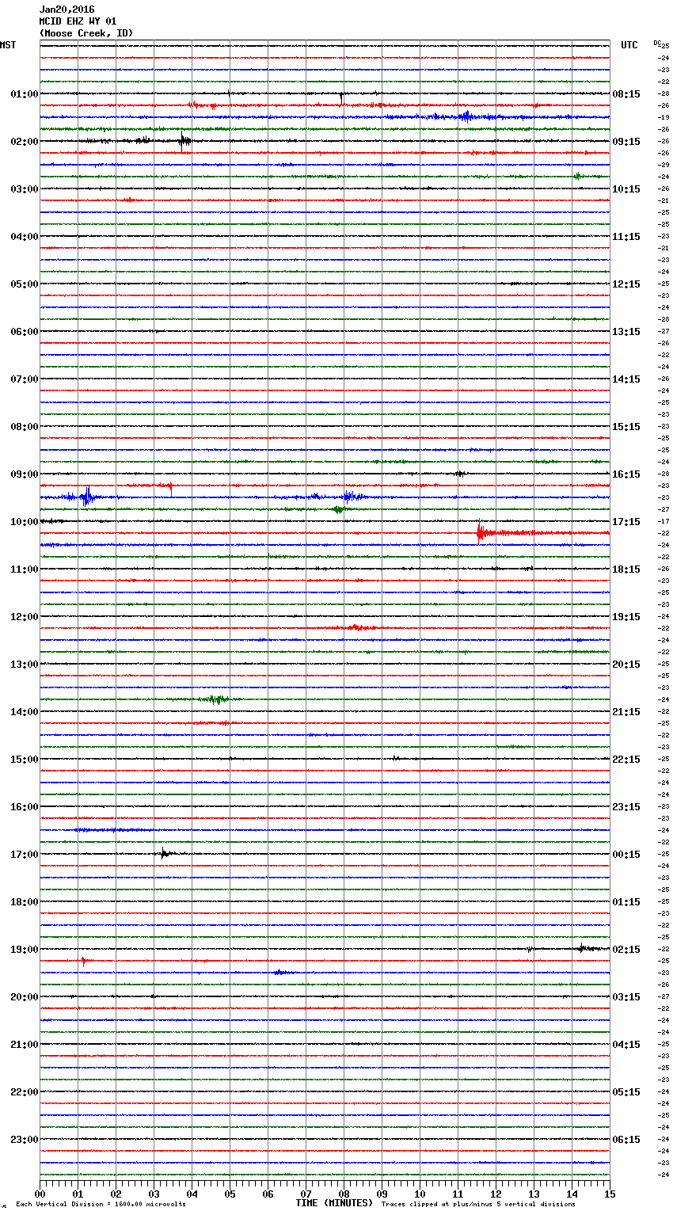Select the 10:00 MST time label
The width and height of the screenshot is (673, 1215).
pos(24,522)
